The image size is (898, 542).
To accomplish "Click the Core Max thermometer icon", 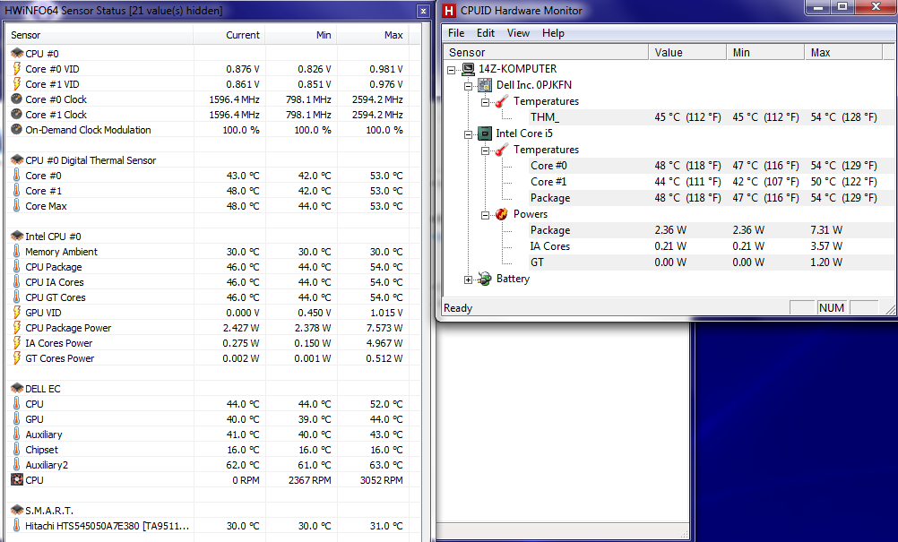I will click(17, 205).
